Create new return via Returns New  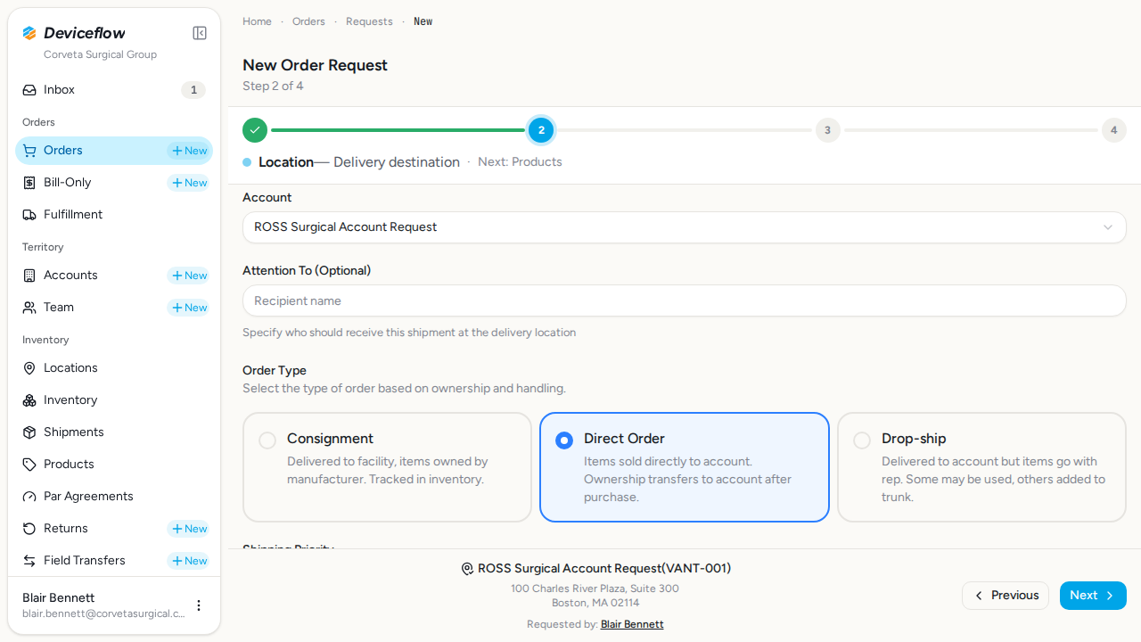pos(188,529)
